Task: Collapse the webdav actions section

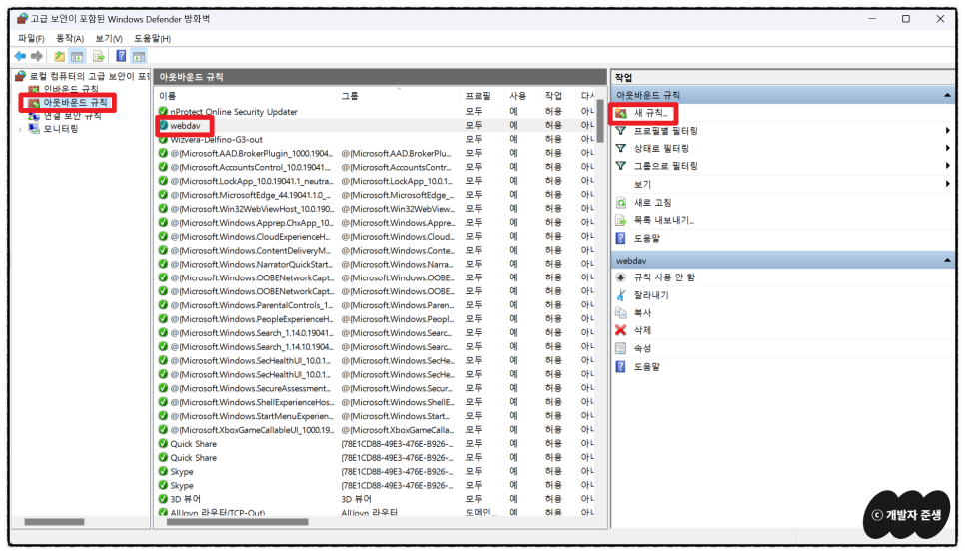Action: click(947, 261)
